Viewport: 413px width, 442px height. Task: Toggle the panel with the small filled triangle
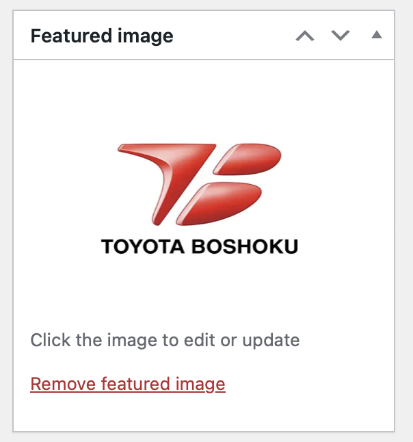coord(377,35)
